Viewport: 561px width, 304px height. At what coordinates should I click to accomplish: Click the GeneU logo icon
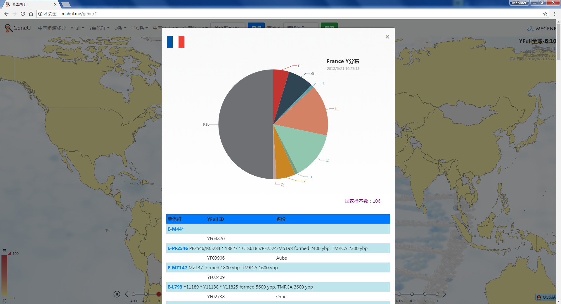click(8, 28)
